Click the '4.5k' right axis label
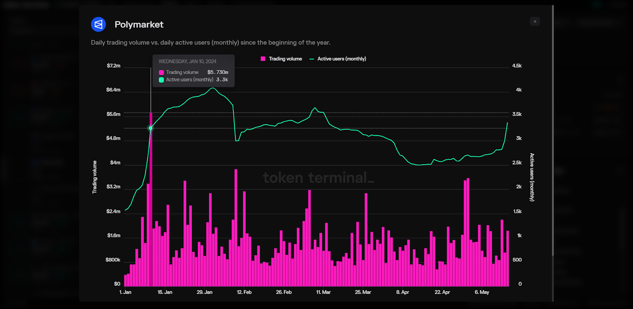The image size is (633, 309). click(517, 66)
